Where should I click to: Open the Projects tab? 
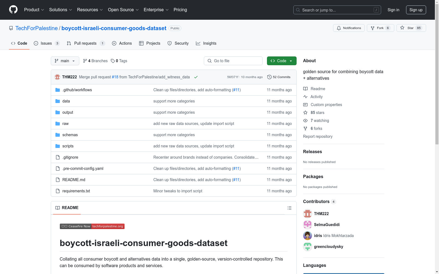point(150,43)
